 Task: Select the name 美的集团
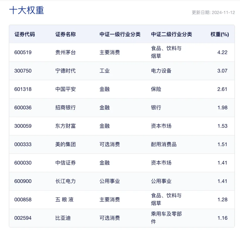point(65,144)
